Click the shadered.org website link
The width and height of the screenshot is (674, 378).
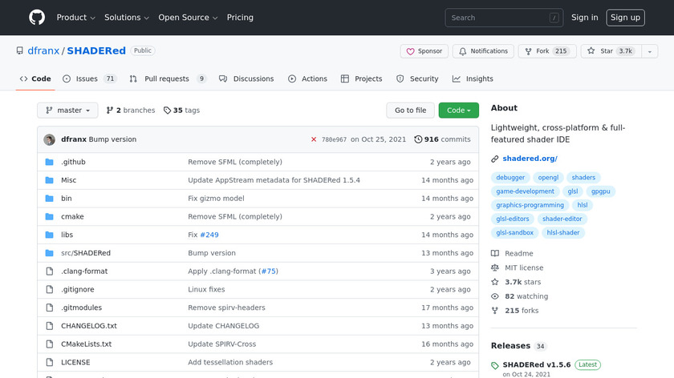point(530,159)
